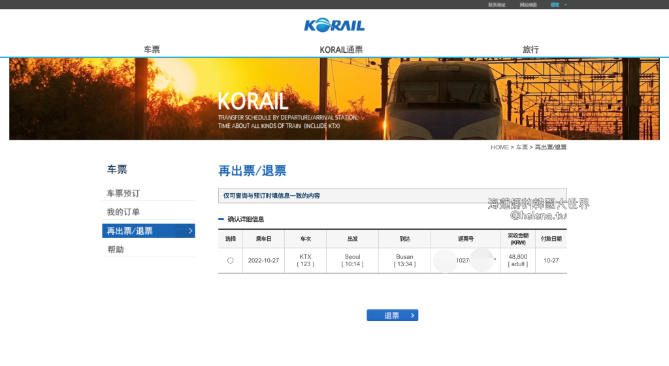Open 我的订单 in the sidebar

point(123,212)
